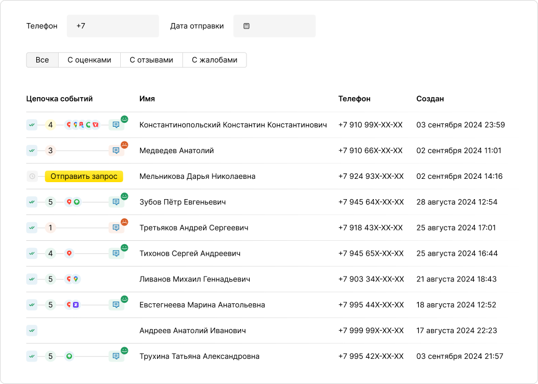Click delivered double-check icon in Константинопольский row

pyautogui.click(x=32, y=125)
